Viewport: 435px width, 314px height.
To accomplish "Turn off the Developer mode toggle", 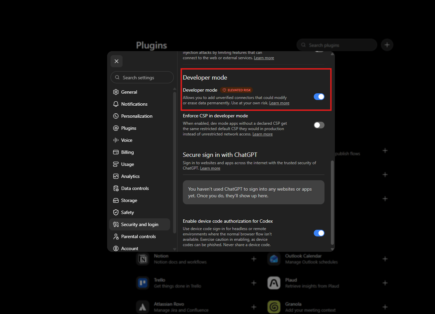I will click(x=319, y=97).
